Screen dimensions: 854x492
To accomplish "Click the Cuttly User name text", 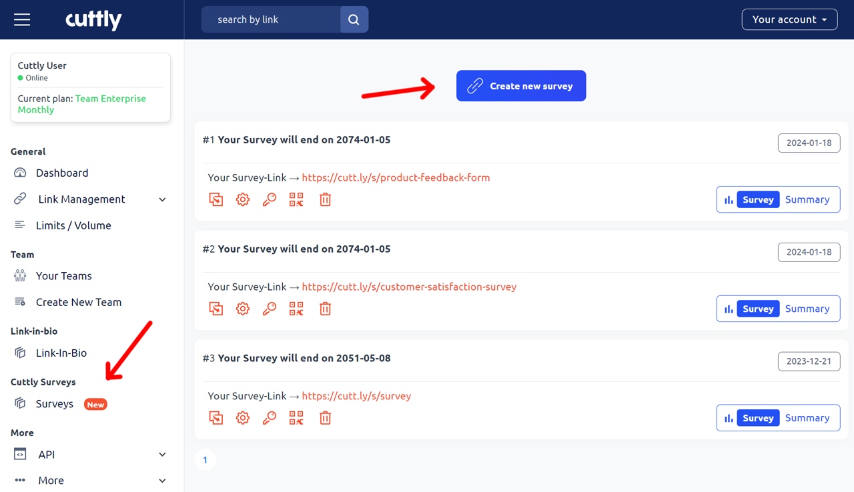I will point(42,65).
